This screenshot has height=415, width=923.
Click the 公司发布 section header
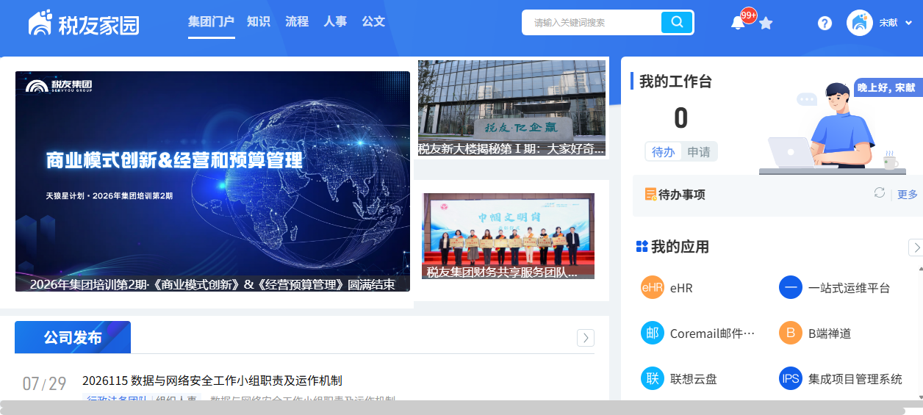[73, 337]
